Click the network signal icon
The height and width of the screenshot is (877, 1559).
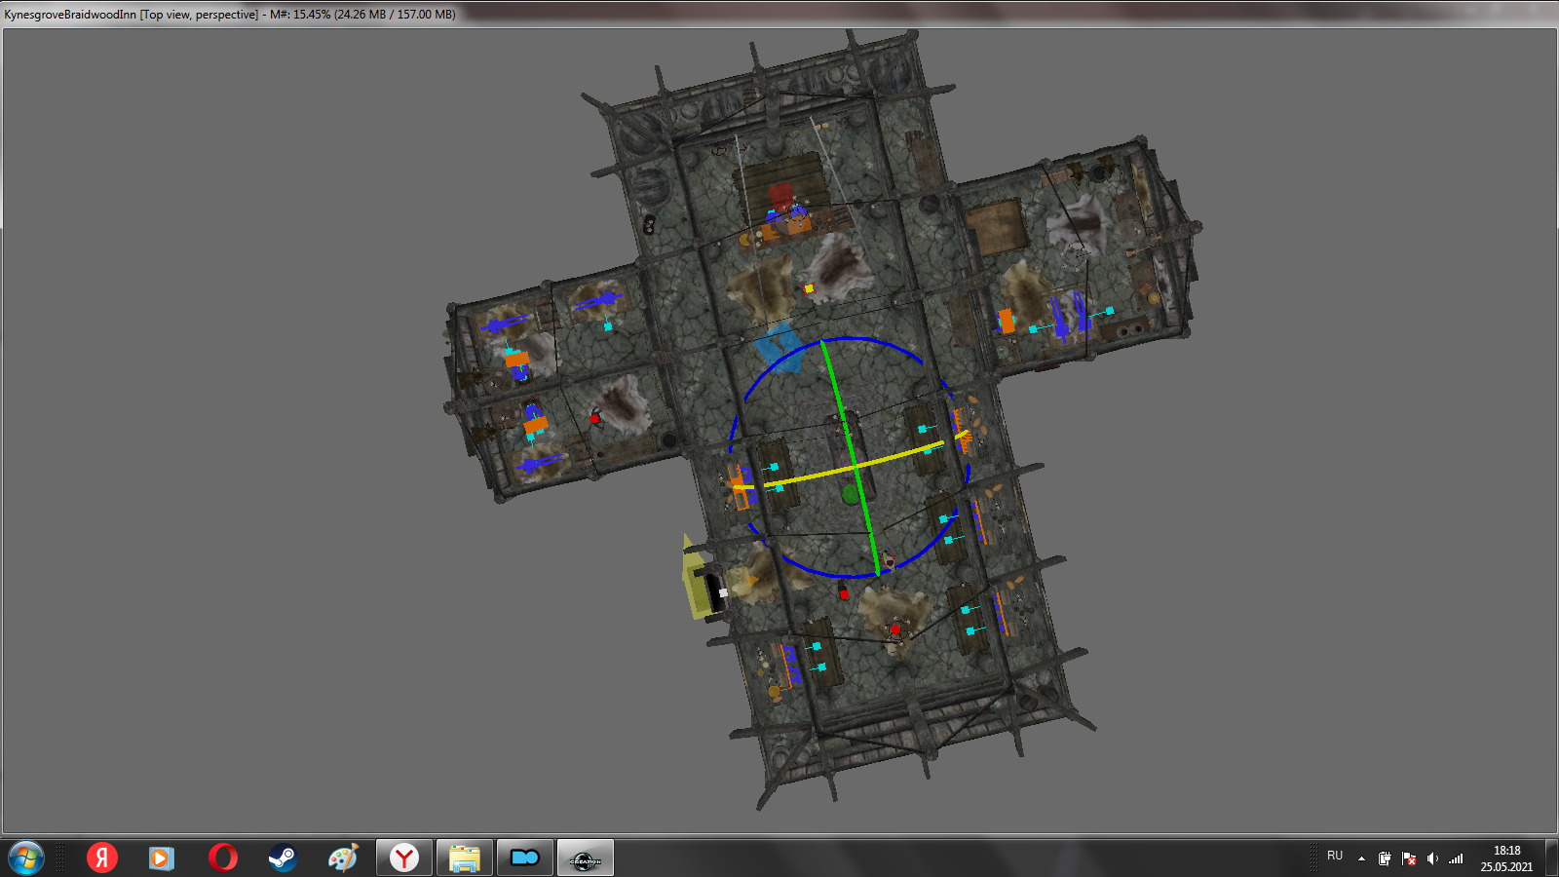pyautogui.click(x=1456, y=858)
